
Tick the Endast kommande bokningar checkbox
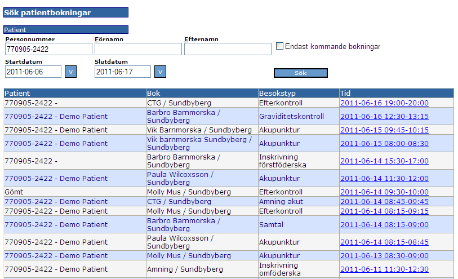(x=279, y=46)
